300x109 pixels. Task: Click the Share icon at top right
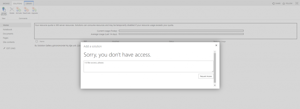[273, 3]
